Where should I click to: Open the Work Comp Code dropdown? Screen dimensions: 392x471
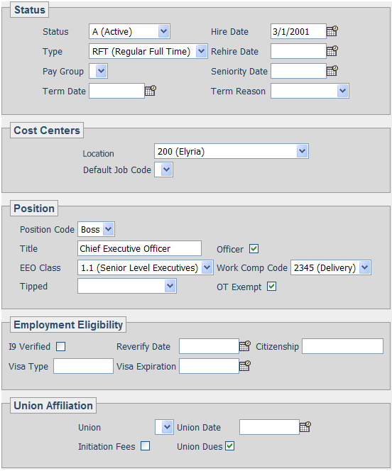pyautogui.click(x=331, y=267)
